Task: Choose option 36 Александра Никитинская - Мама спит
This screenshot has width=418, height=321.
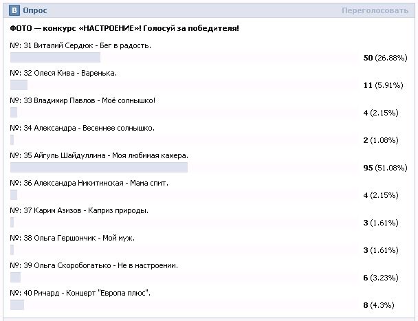Action: pyautogui.click(x=89, y=183)
